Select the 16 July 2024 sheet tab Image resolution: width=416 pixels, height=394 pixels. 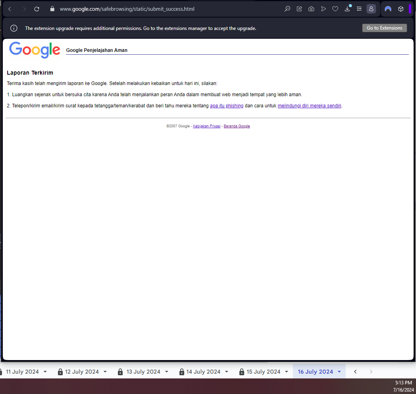click(x=315, y=372)
